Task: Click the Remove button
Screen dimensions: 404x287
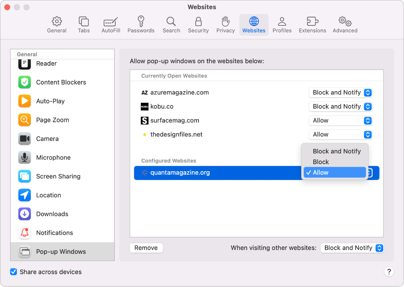Action: point(146,248)
